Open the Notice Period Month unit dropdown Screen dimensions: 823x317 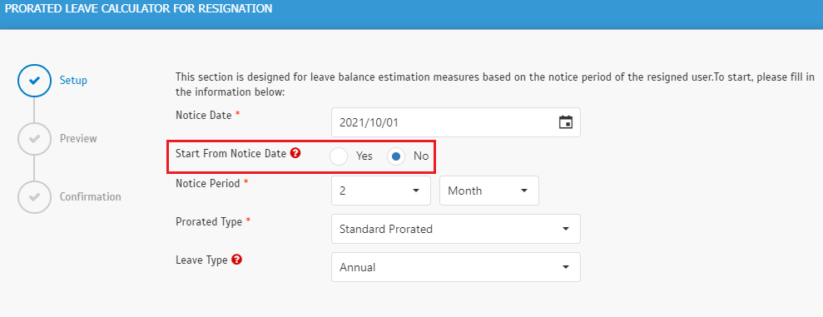tap(489, 191)
